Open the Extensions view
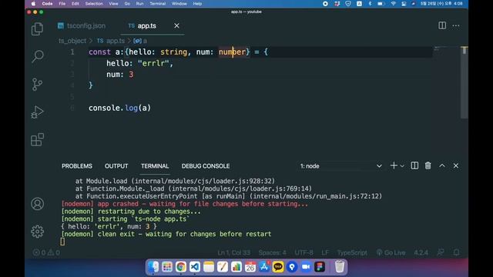The height and width of the screenshot is (277, 493). point(37,139)
